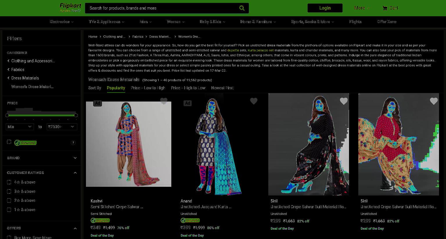This screenshot has height=239, width=446.
Task: Collapse the Customer Ratings section
Action: pyautogui.click(x=75, y=173)
